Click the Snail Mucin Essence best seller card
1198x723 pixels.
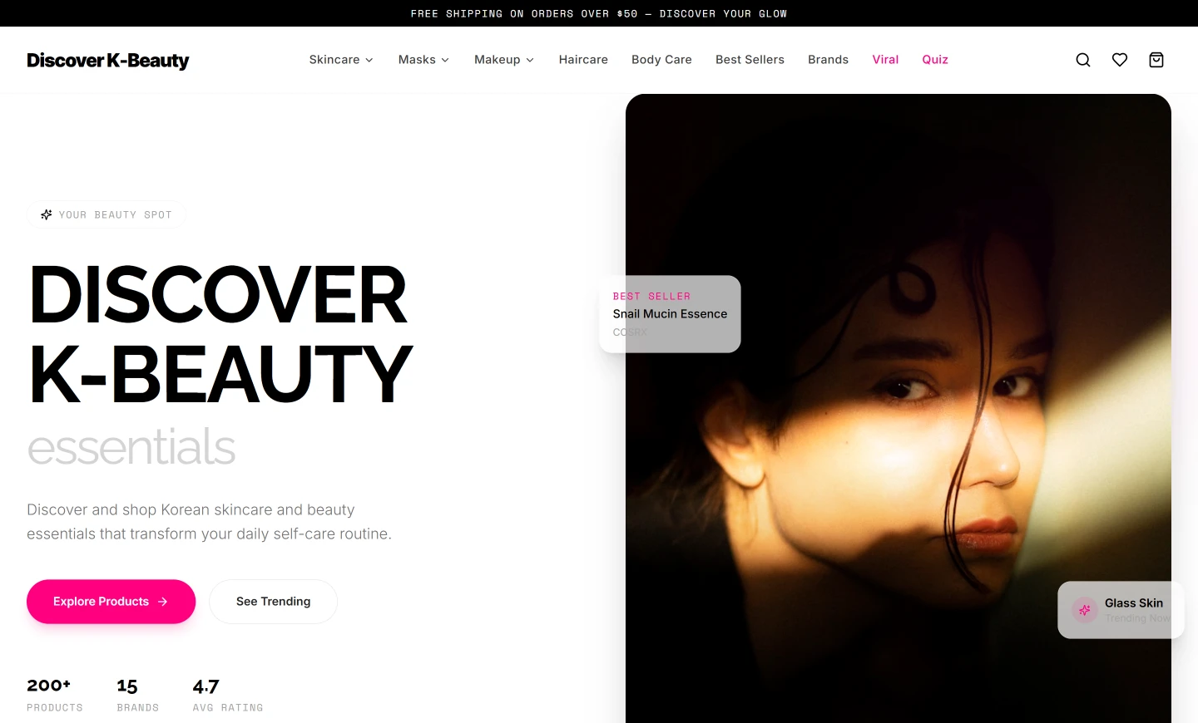coord(670,313)
